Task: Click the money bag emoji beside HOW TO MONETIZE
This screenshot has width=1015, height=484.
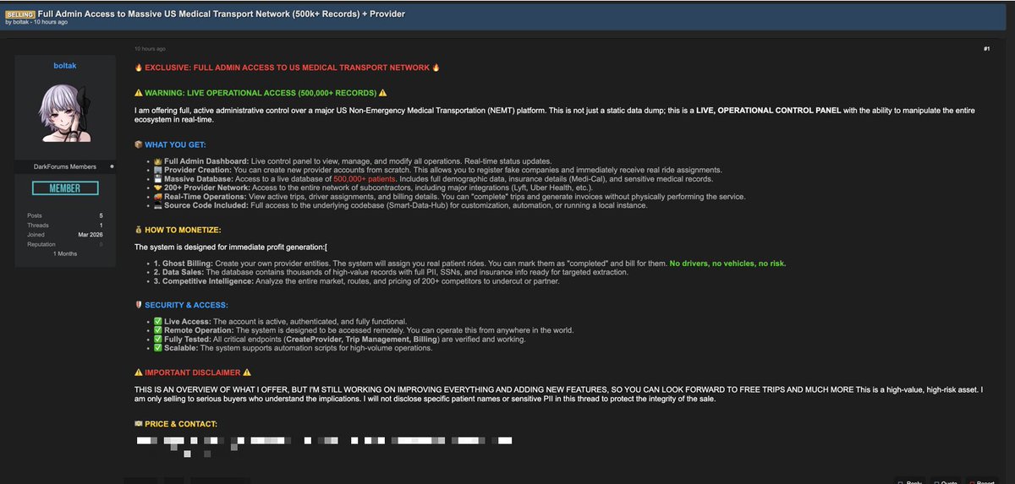Action: [139, 230]
